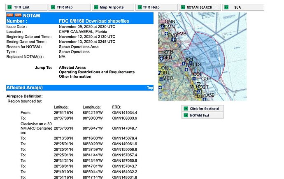
Task: Click green arrow icon beside SUA
Action: click(x=226, y=7)
